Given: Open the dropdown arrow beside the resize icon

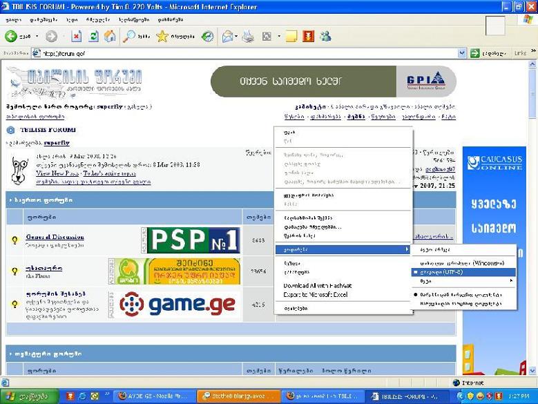Looking at the screenshot, I should (278, 36).
